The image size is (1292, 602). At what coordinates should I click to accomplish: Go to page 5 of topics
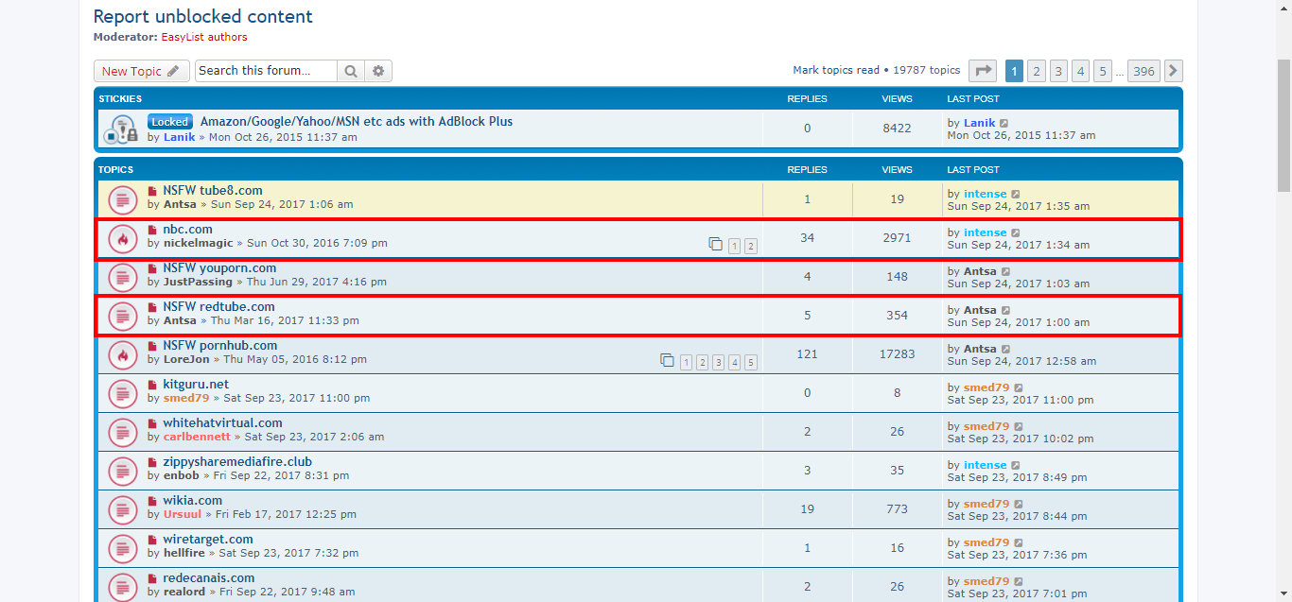point(1103,71)
